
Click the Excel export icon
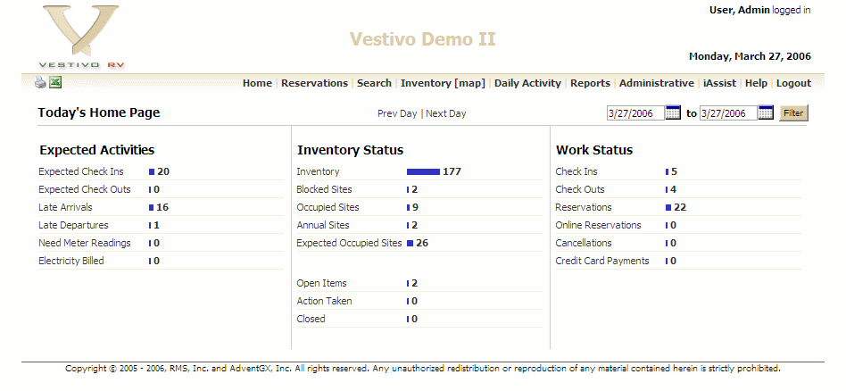(x=55, y=83)
